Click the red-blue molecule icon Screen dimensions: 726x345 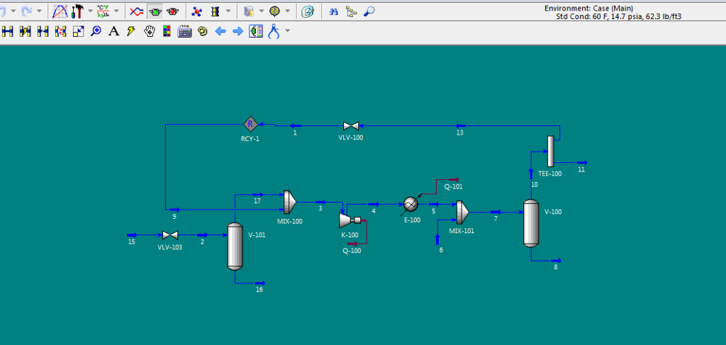[197, 11]
